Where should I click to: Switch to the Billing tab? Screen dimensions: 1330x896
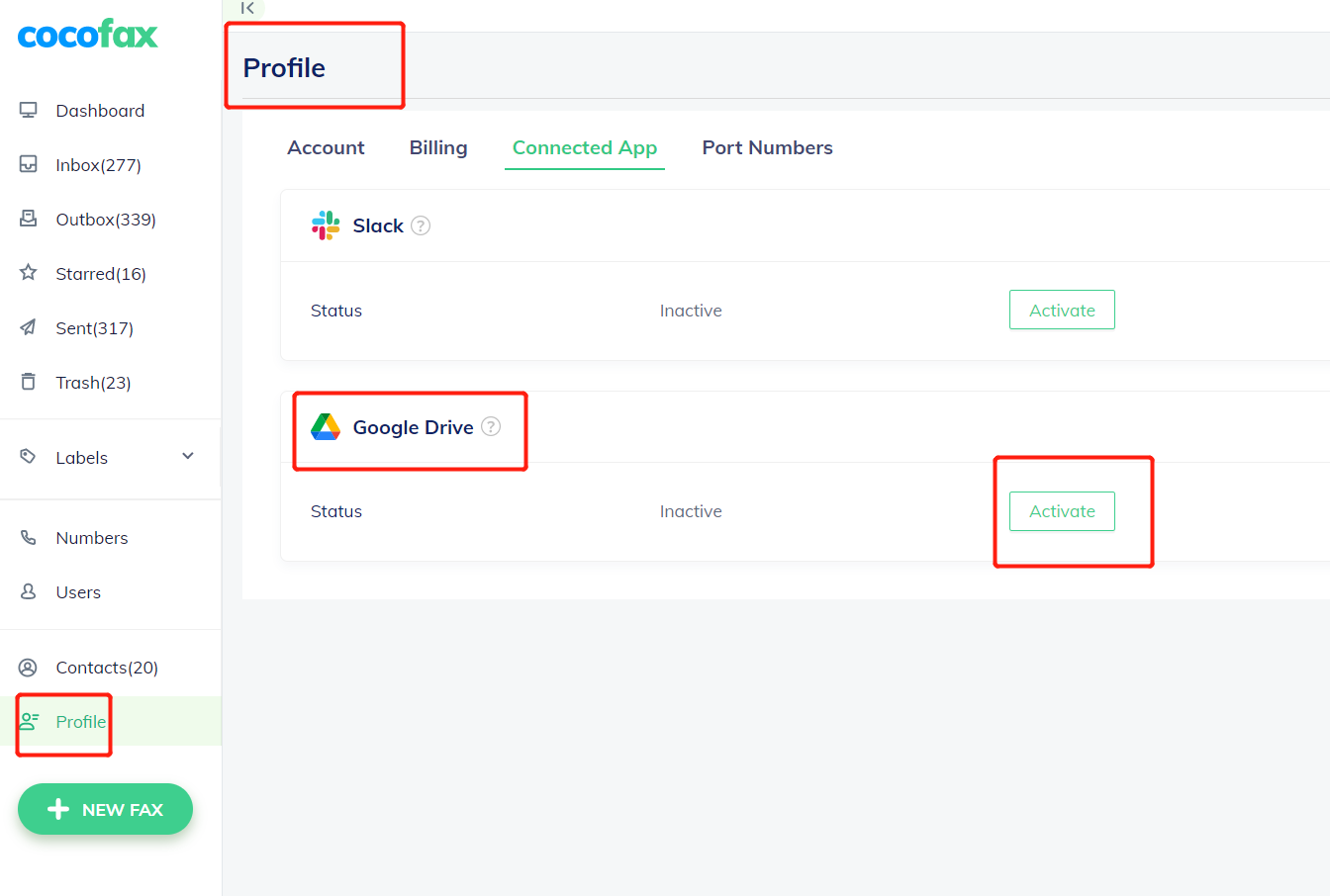438,147
